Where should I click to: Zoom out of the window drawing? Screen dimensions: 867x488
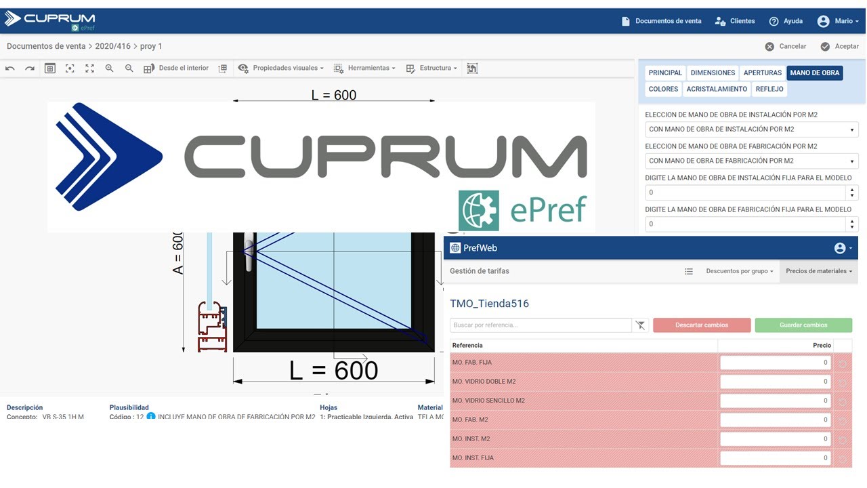129,68
